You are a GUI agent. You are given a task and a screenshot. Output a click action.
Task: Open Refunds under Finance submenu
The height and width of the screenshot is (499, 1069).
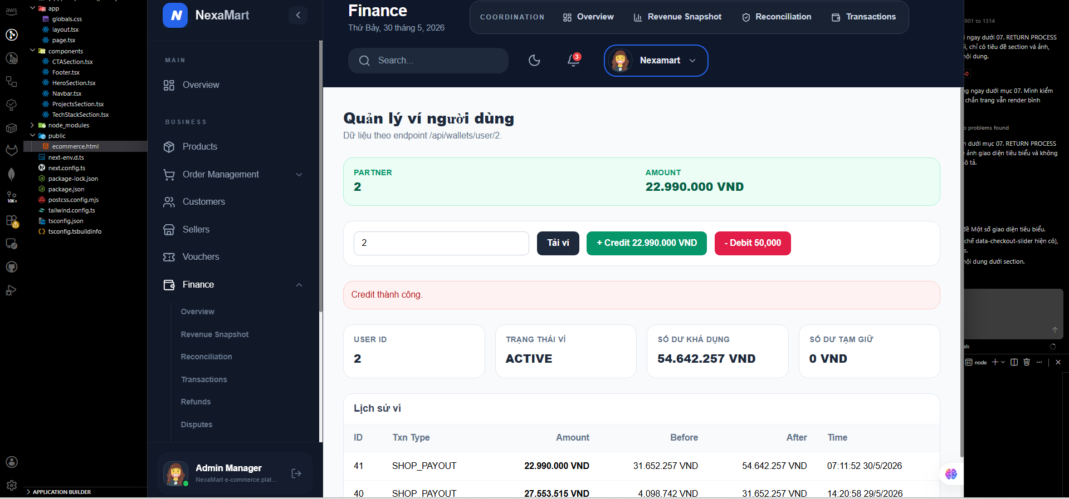point(196,402)
